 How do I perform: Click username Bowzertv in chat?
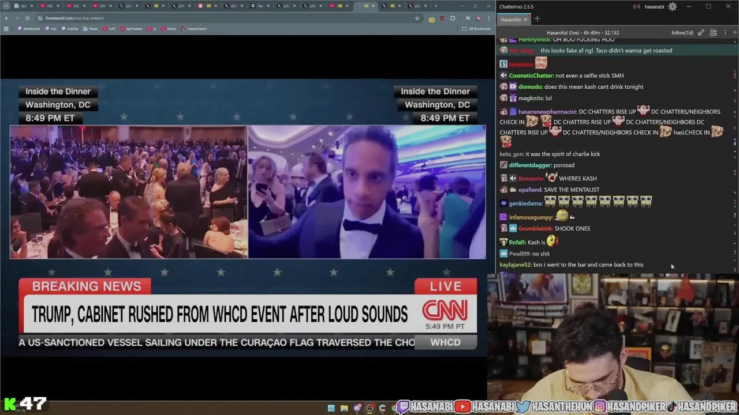pyautogui.click(x=531, y=179)
